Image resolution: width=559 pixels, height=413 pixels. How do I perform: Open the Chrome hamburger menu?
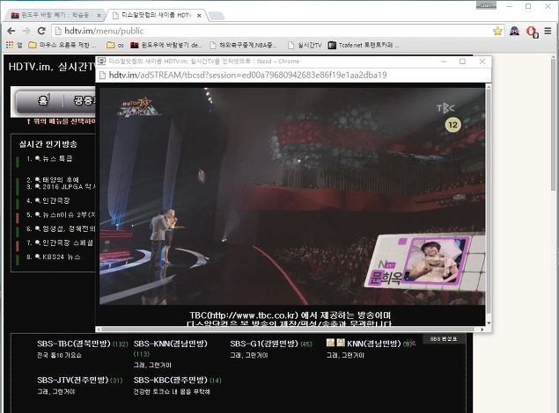click(x=548, y=31)
